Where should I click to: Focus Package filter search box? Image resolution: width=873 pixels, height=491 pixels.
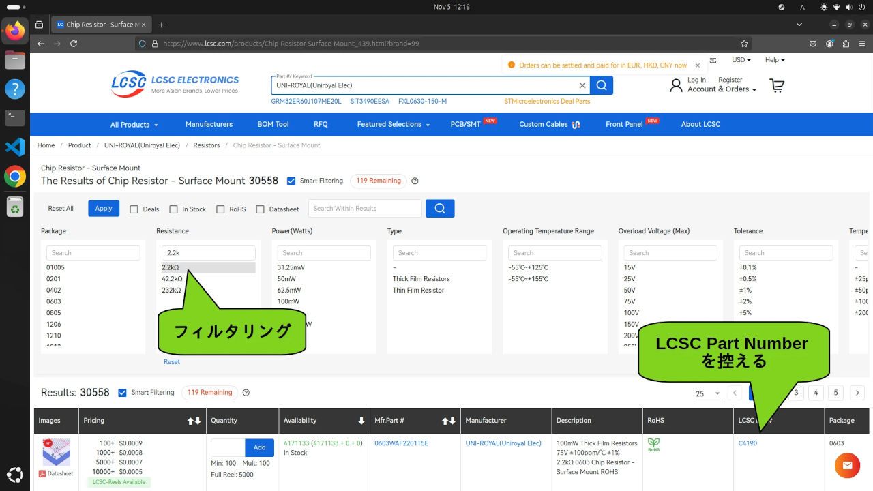pos(93,253)
